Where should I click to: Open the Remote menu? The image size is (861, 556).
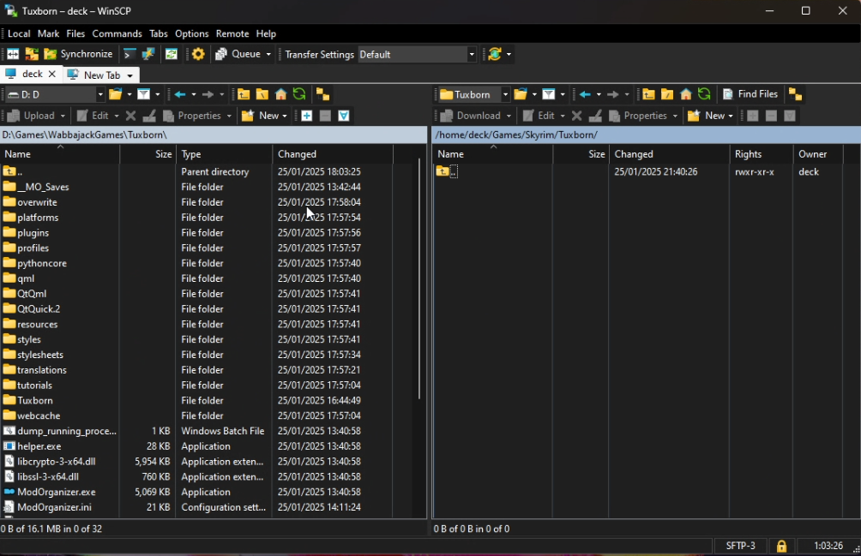(232, 33)
